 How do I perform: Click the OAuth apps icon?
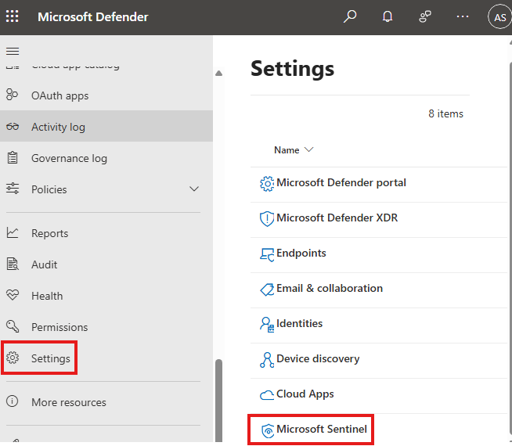[x=12, y=95]
